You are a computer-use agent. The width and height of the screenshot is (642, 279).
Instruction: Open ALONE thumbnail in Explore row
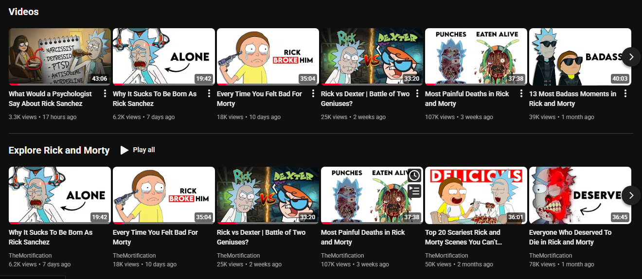point(60,195)
